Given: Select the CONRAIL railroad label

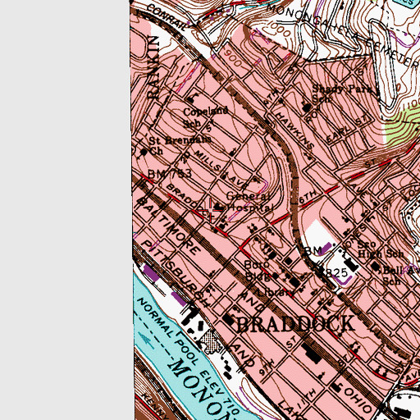Looking at the screenshot, I should click(167, 17).
